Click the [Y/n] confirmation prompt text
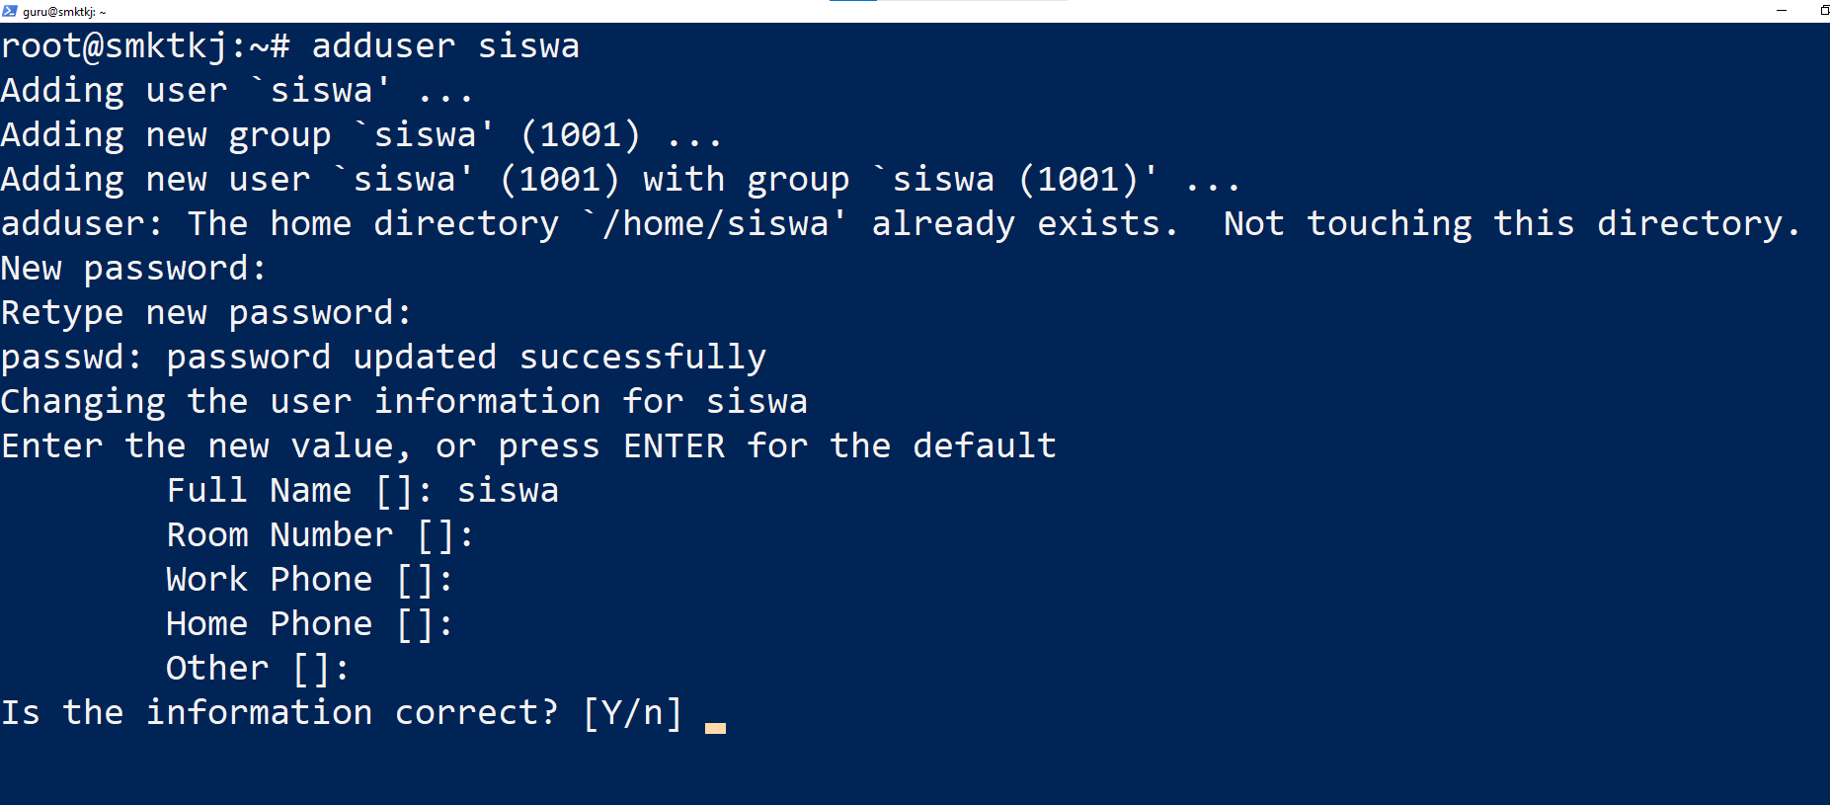Image resolution: width=1830 pixels, height=805 pixels. [632, 713]
